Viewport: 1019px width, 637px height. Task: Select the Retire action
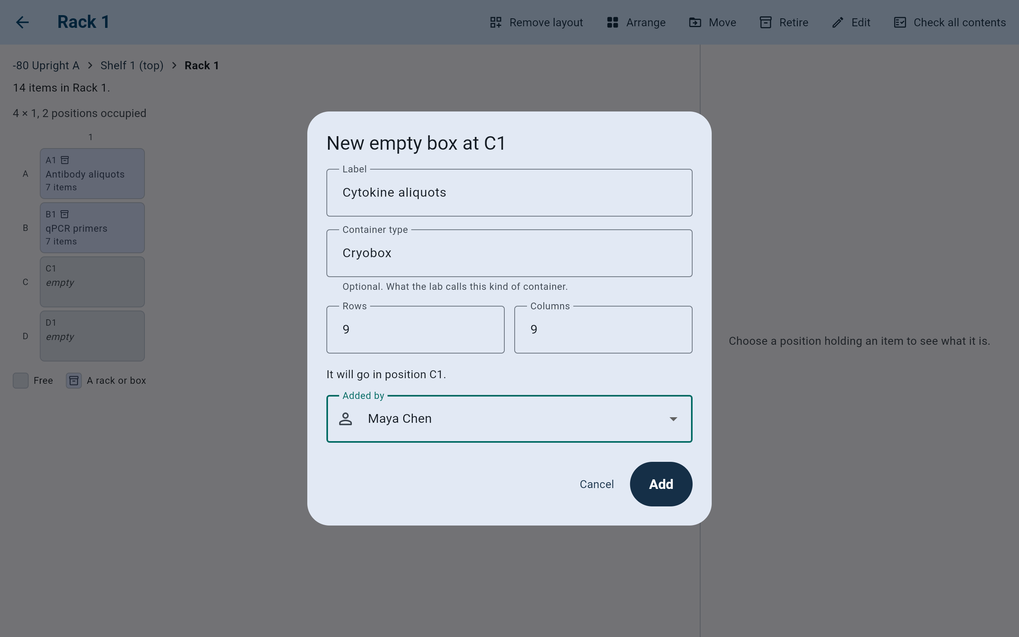click(784, 22)
